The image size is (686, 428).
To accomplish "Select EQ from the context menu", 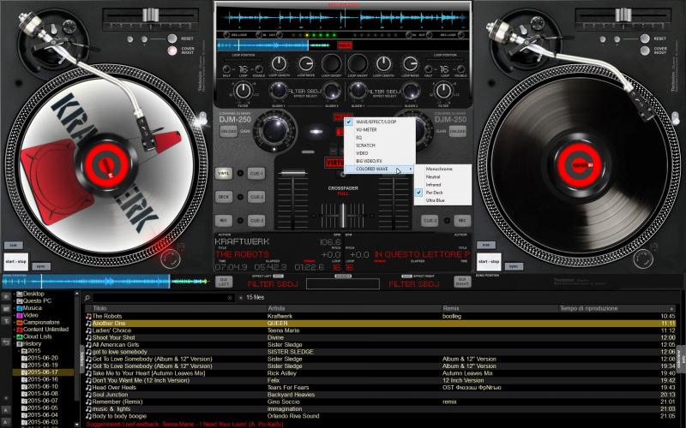I will (358, 138).
